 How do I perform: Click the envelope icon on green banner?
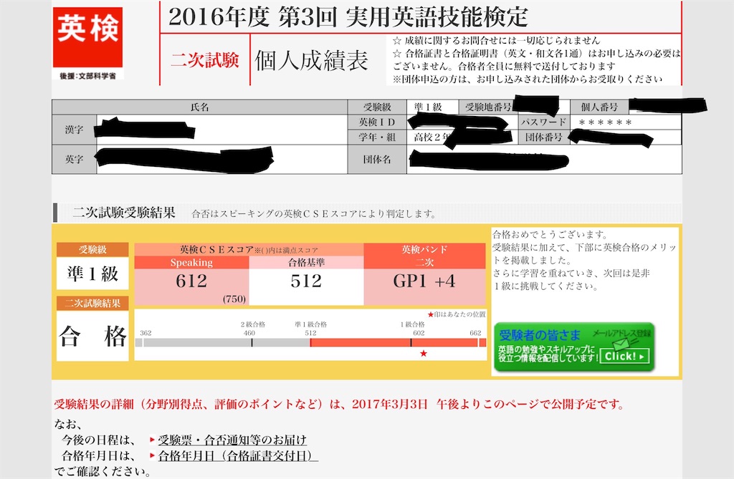[x=623, y=343]
